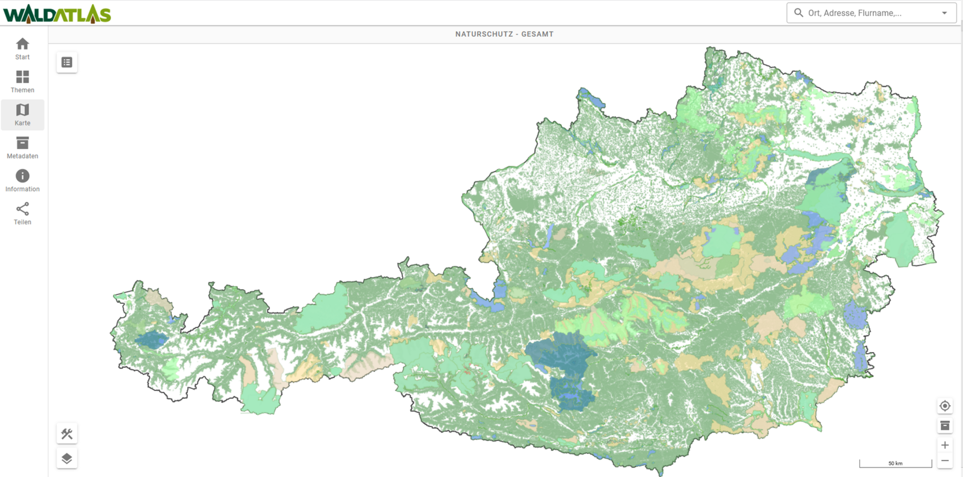Show the Information page
This screenshot has width=963, height=477.
click(x=22, y=181)
